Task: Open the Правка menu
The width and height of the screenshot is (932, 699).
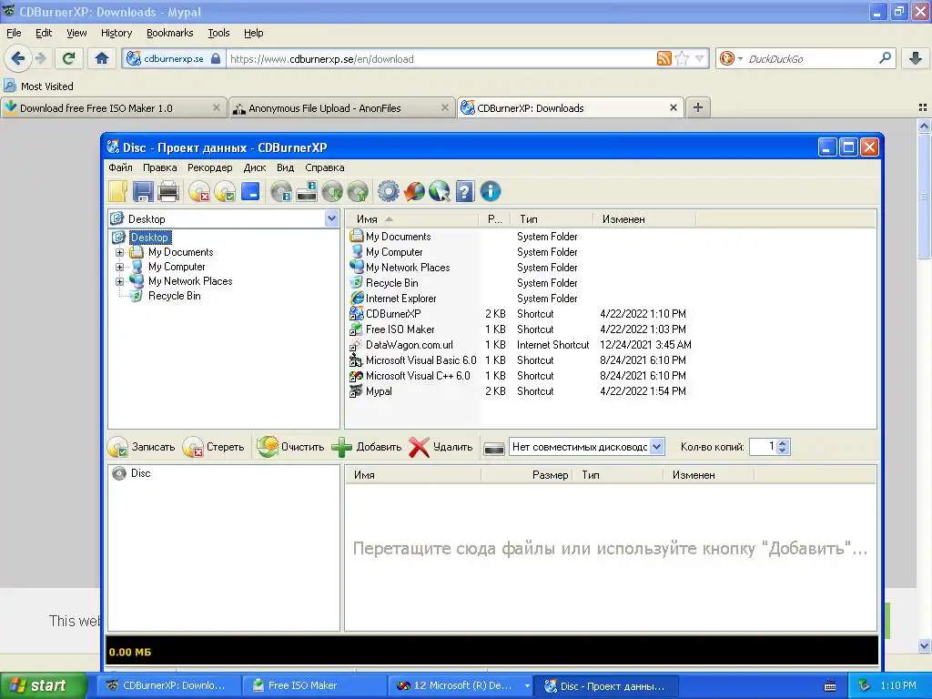Action: click(x=160, y=167)
